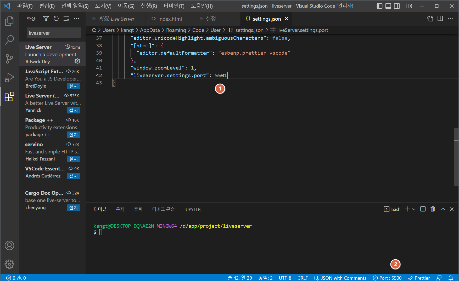
Task: Open the index.html editor tab
Action: [170, 19]
